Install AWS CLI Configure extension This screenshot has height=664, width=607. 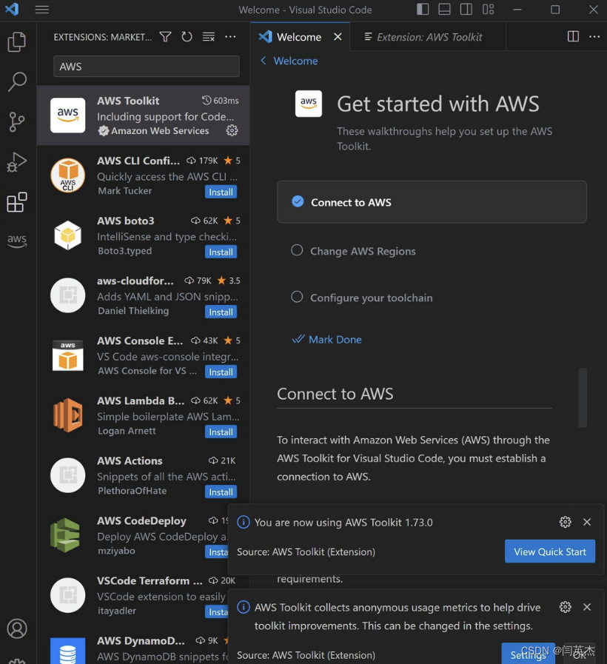coord(221,192)
